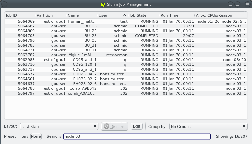The width and height of the screenshot is (252, 144).
Task: Click the IBU_31 name cell
Action: coord(90,45)
